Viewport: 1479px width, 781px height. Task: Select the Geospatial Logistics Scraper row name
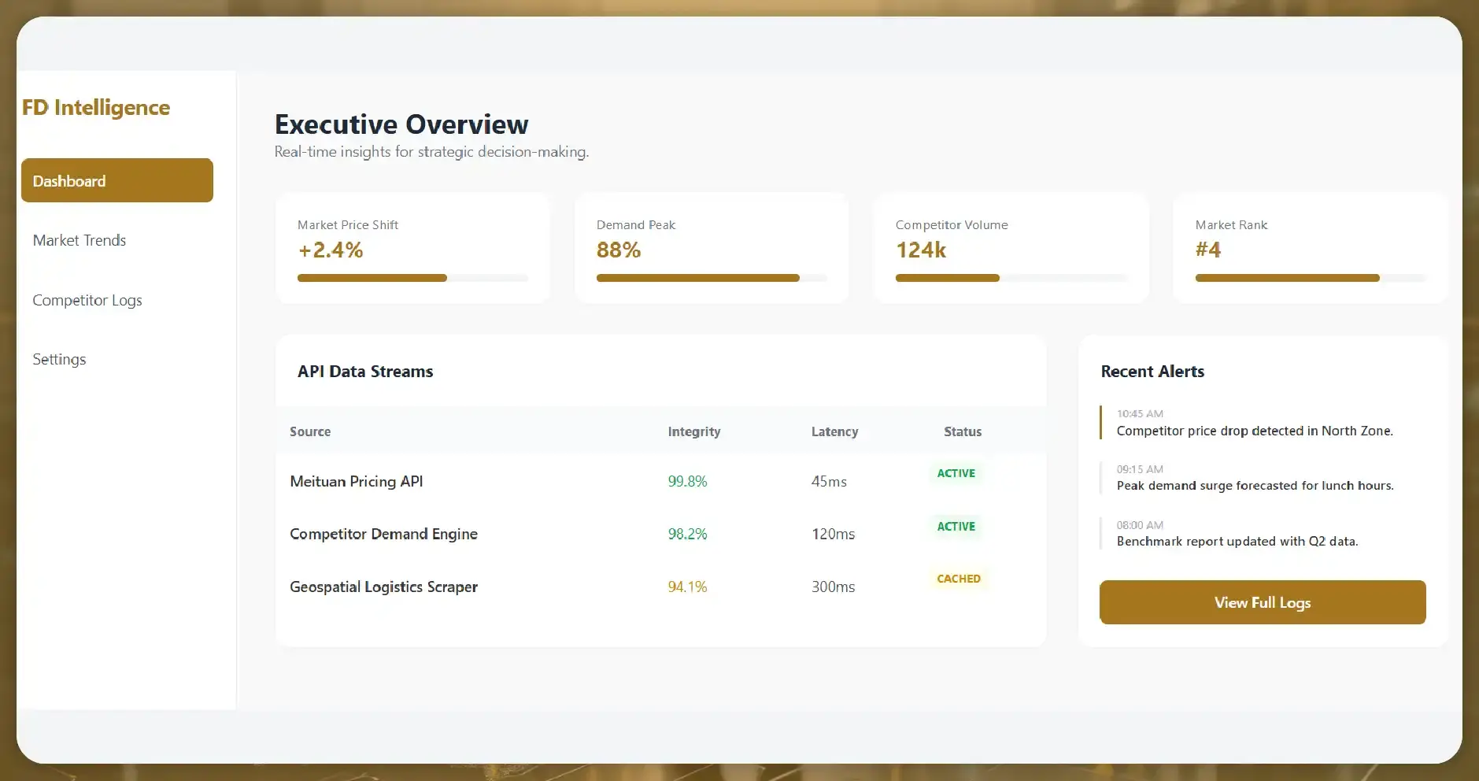[x=383, y=587]
